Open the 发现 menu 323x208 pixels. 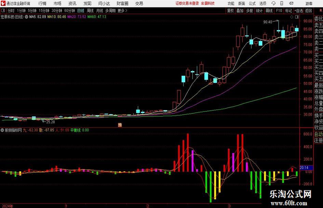click(88, 3)
